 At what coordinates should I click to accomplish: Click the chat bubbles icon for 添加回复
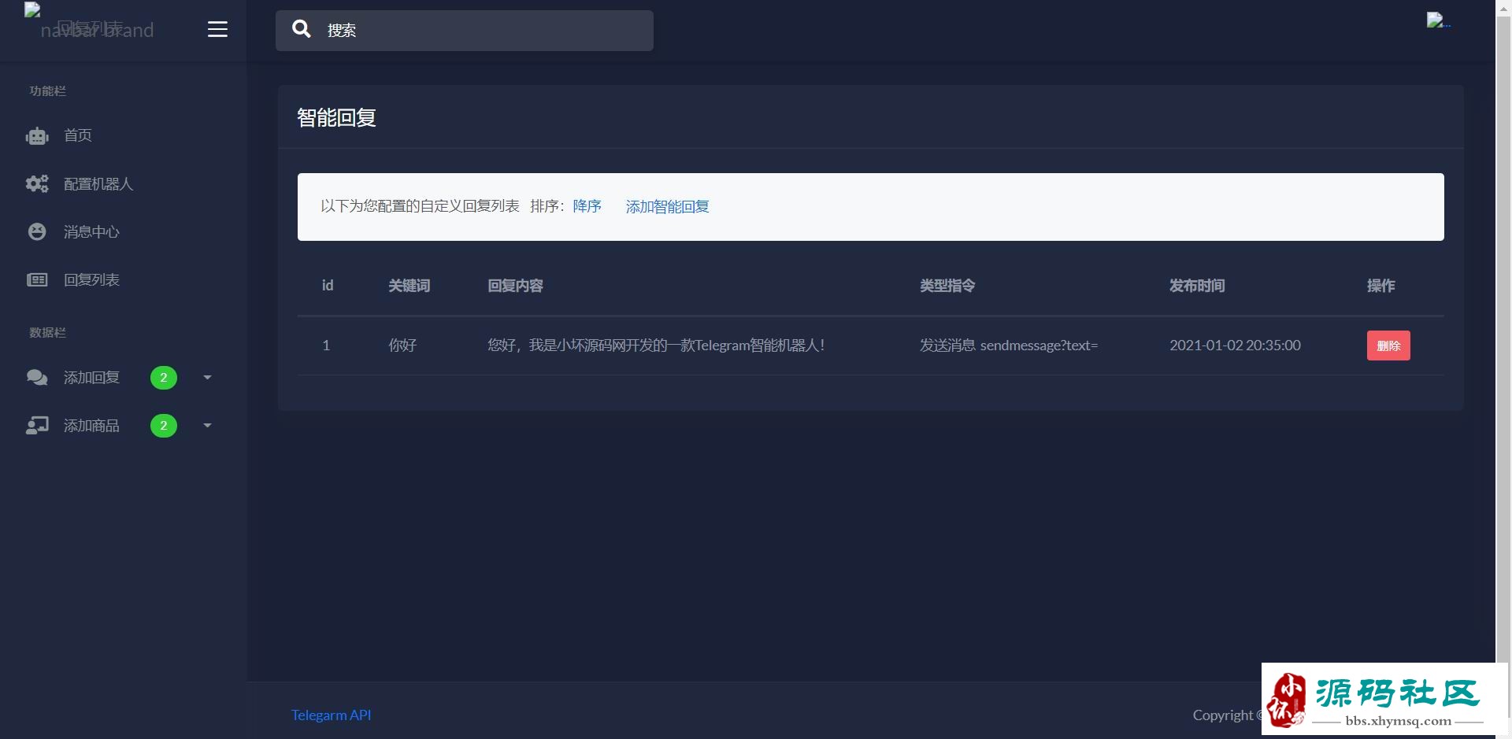point(37,378)
